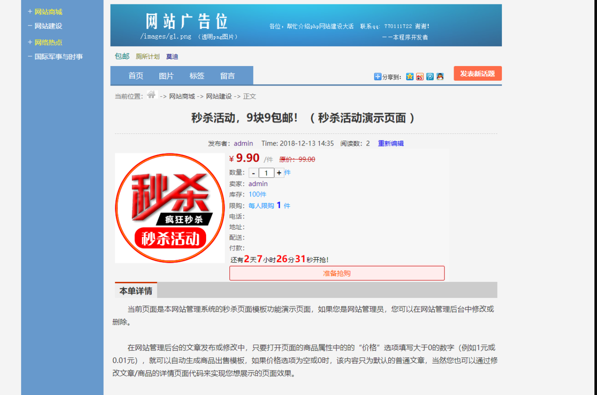Click the quantity input field
The width and height of the screenshot is (597, 395).
[267, 173]
